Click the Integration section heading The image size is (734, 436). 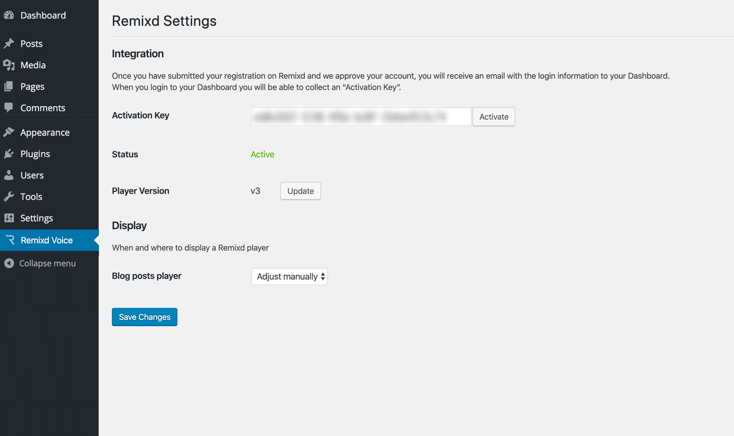(138, 54)
